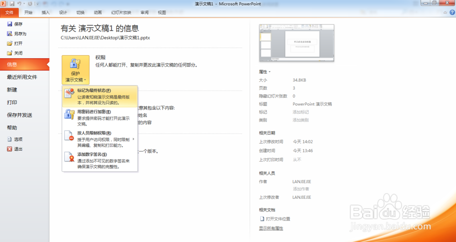Viewport: 456px width, 242px height.
Task: Click Show All Properties (显示所有属性) link
Action: coord(271,228)
